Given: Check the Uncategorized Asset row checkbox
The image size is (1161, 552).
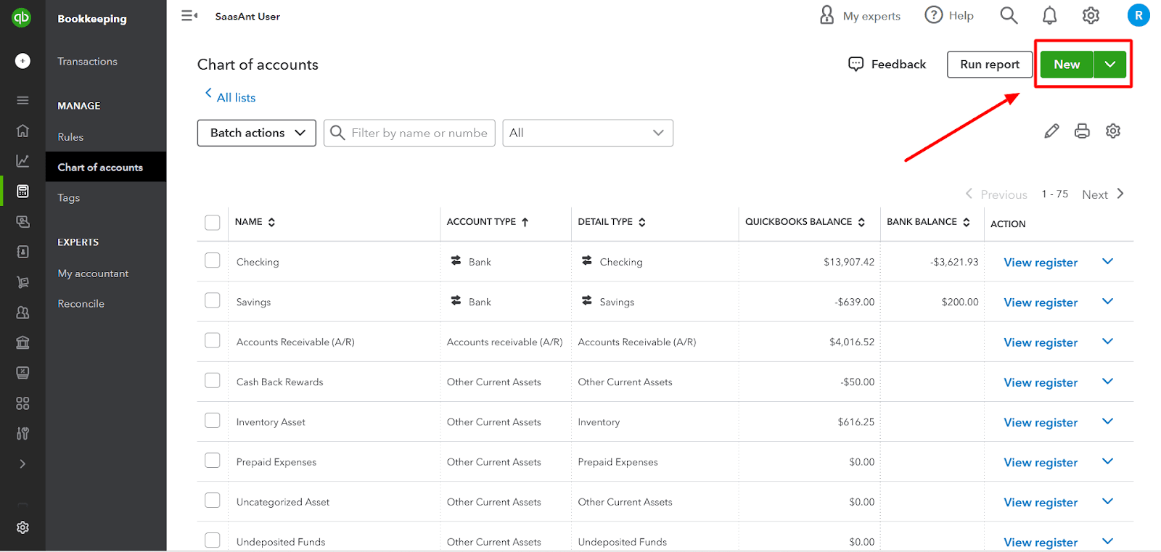Looking at the screenshot, I should point(213,500).
